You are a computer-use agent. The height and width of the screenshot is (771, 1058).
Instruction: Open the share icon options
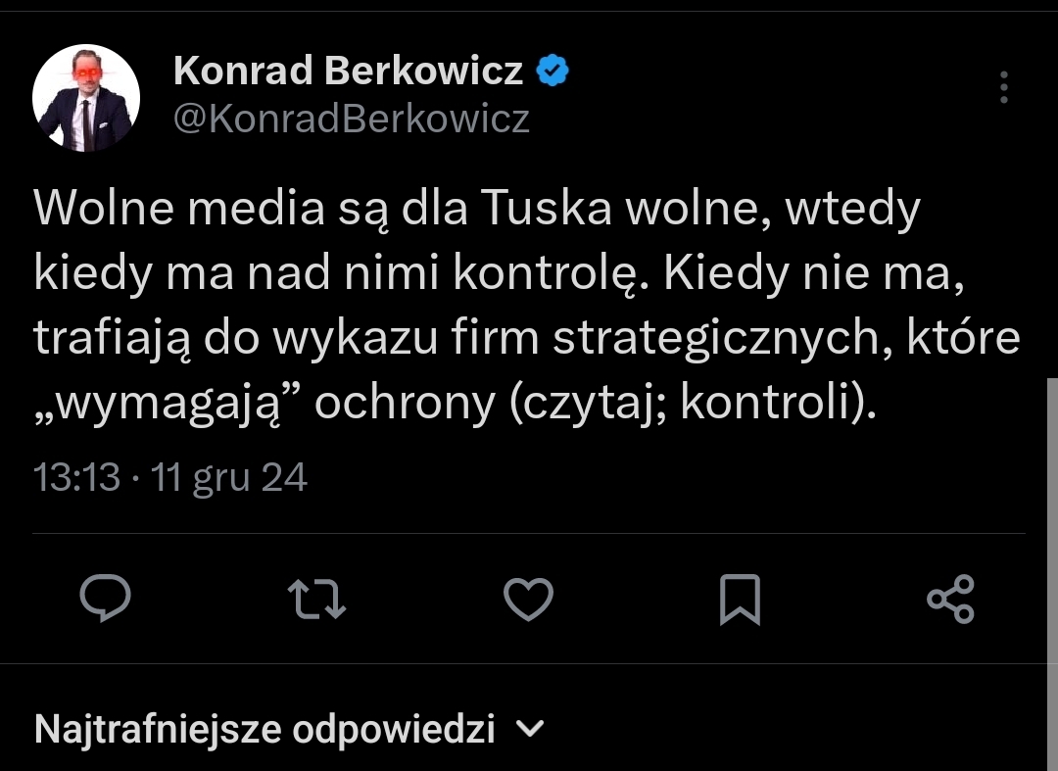(x=950, y=599)
